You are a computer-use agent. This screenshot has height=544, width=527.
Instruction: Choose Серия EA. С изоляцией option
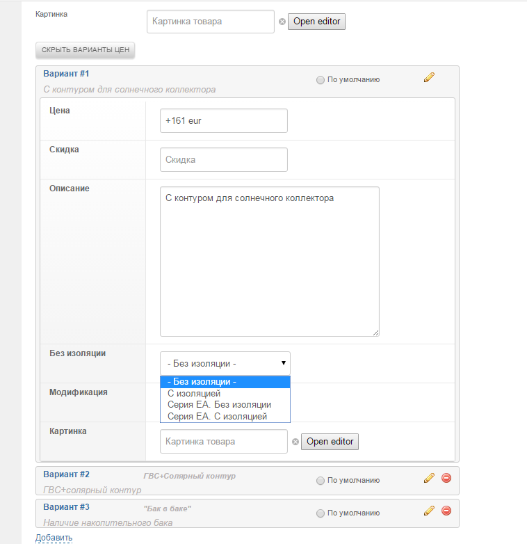tap(217, 416)
